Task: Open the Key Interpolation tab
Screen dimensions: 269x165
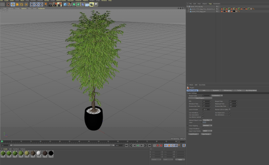Action: click(251, 91)
